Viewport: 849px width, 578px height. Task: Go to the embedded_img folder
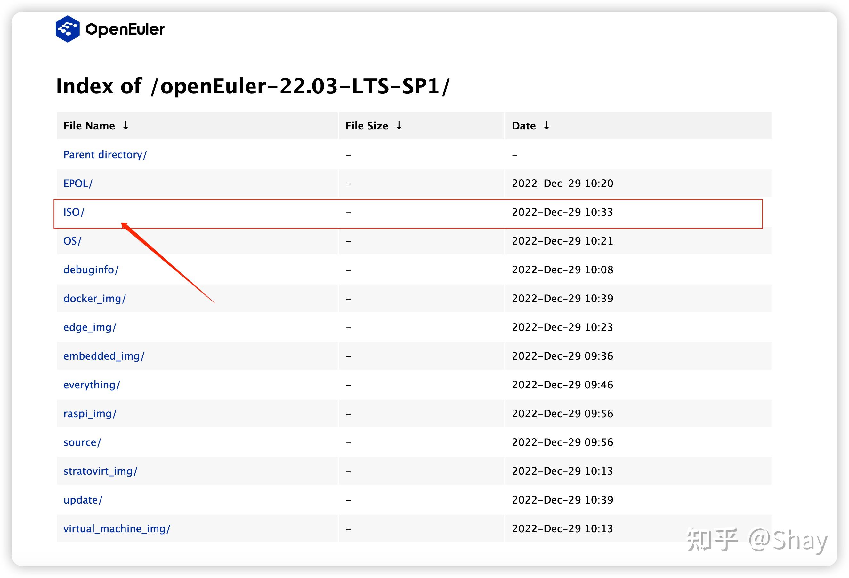104,356
